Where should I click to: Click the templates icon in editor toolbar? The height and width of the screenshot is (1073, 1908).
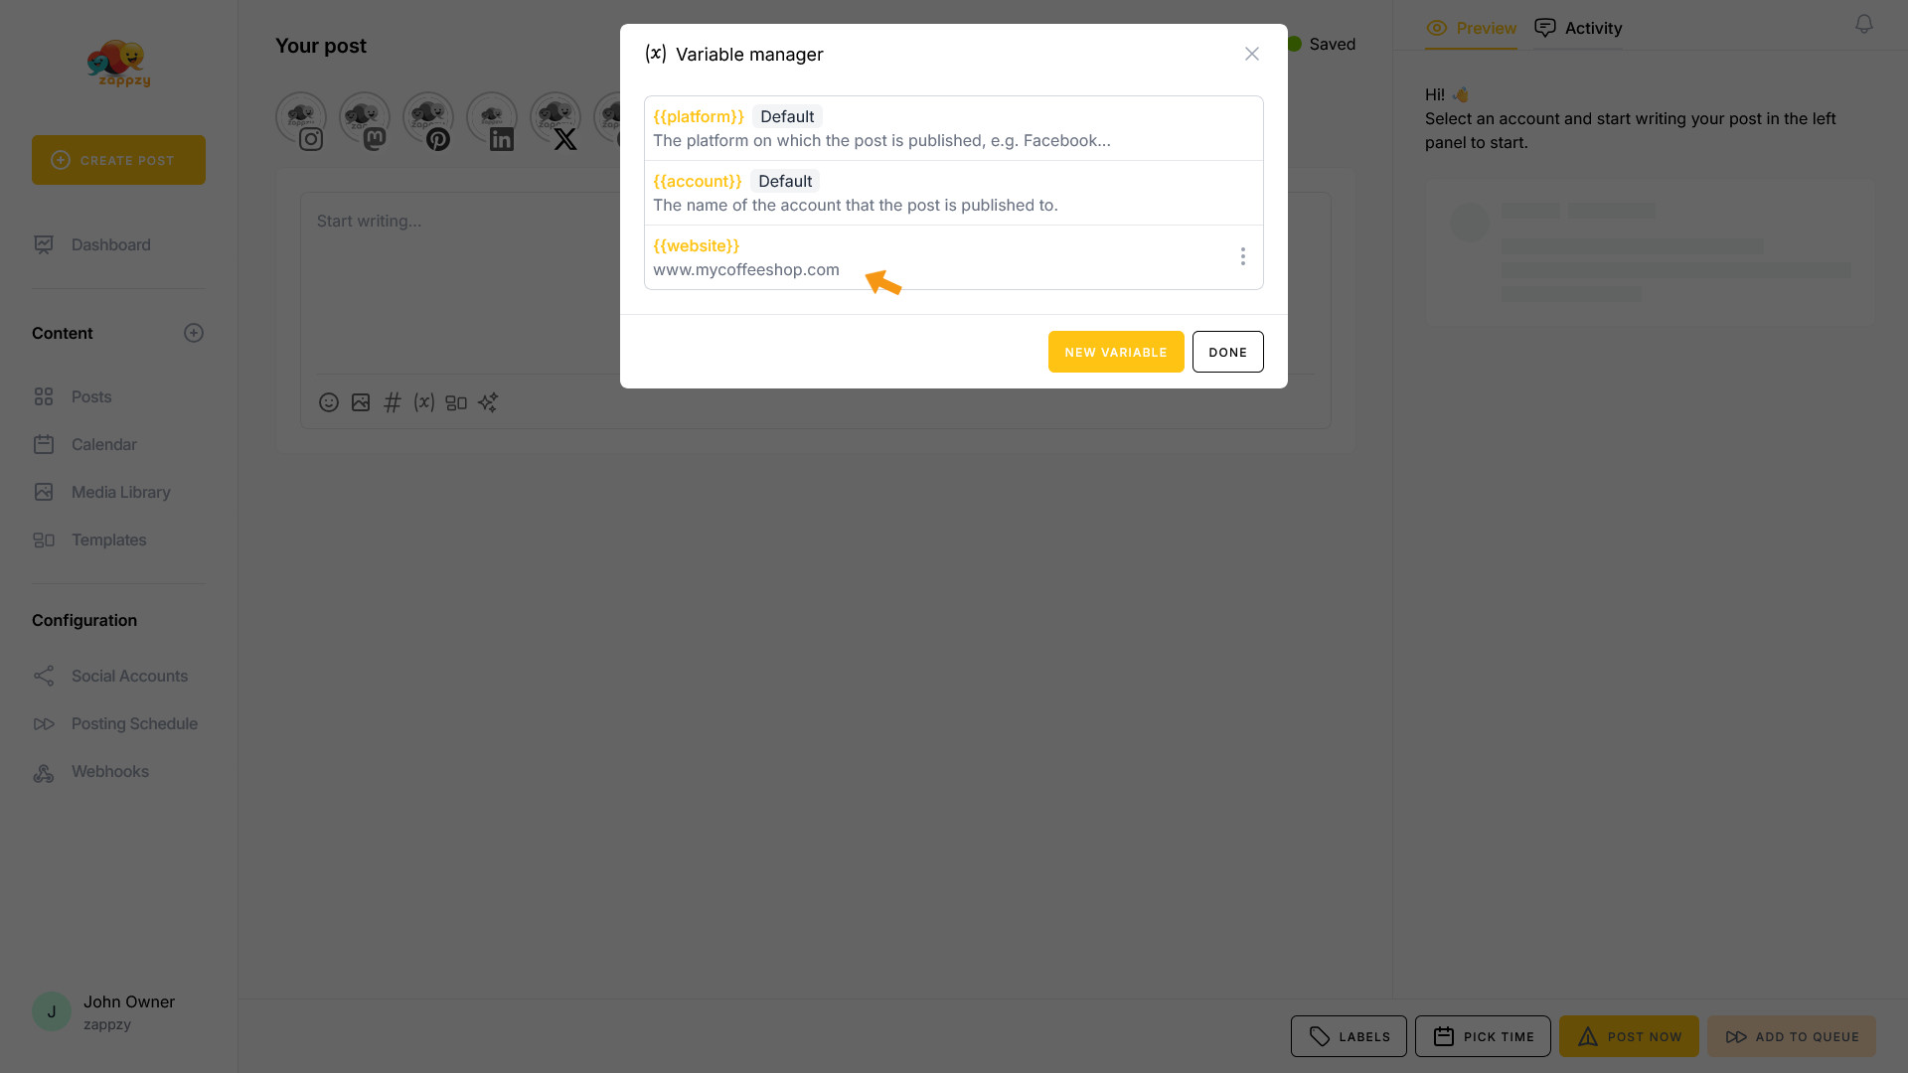click(456, 402)
